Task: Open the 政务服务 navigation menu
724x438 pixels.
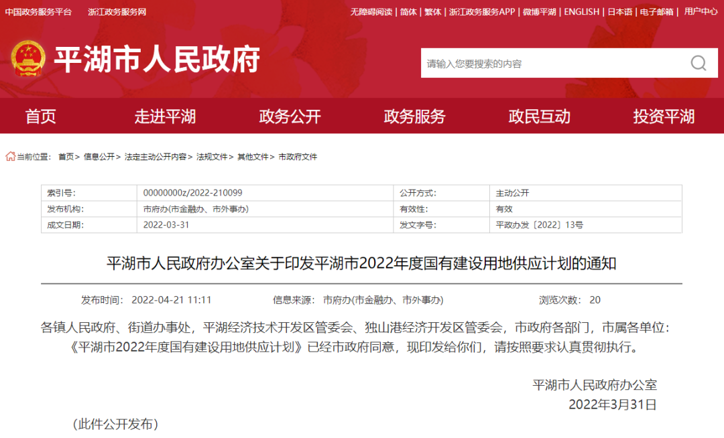Action: click(414, 116)
